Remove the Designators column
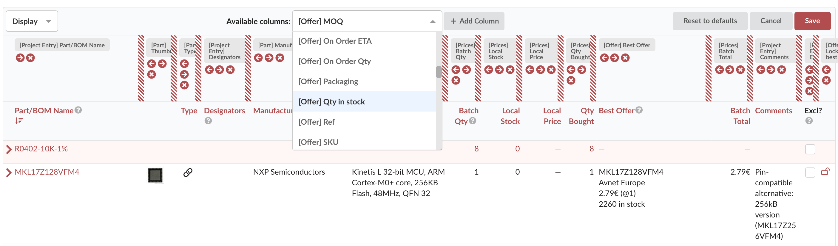838x246 pixels. [x=230, y=69]
